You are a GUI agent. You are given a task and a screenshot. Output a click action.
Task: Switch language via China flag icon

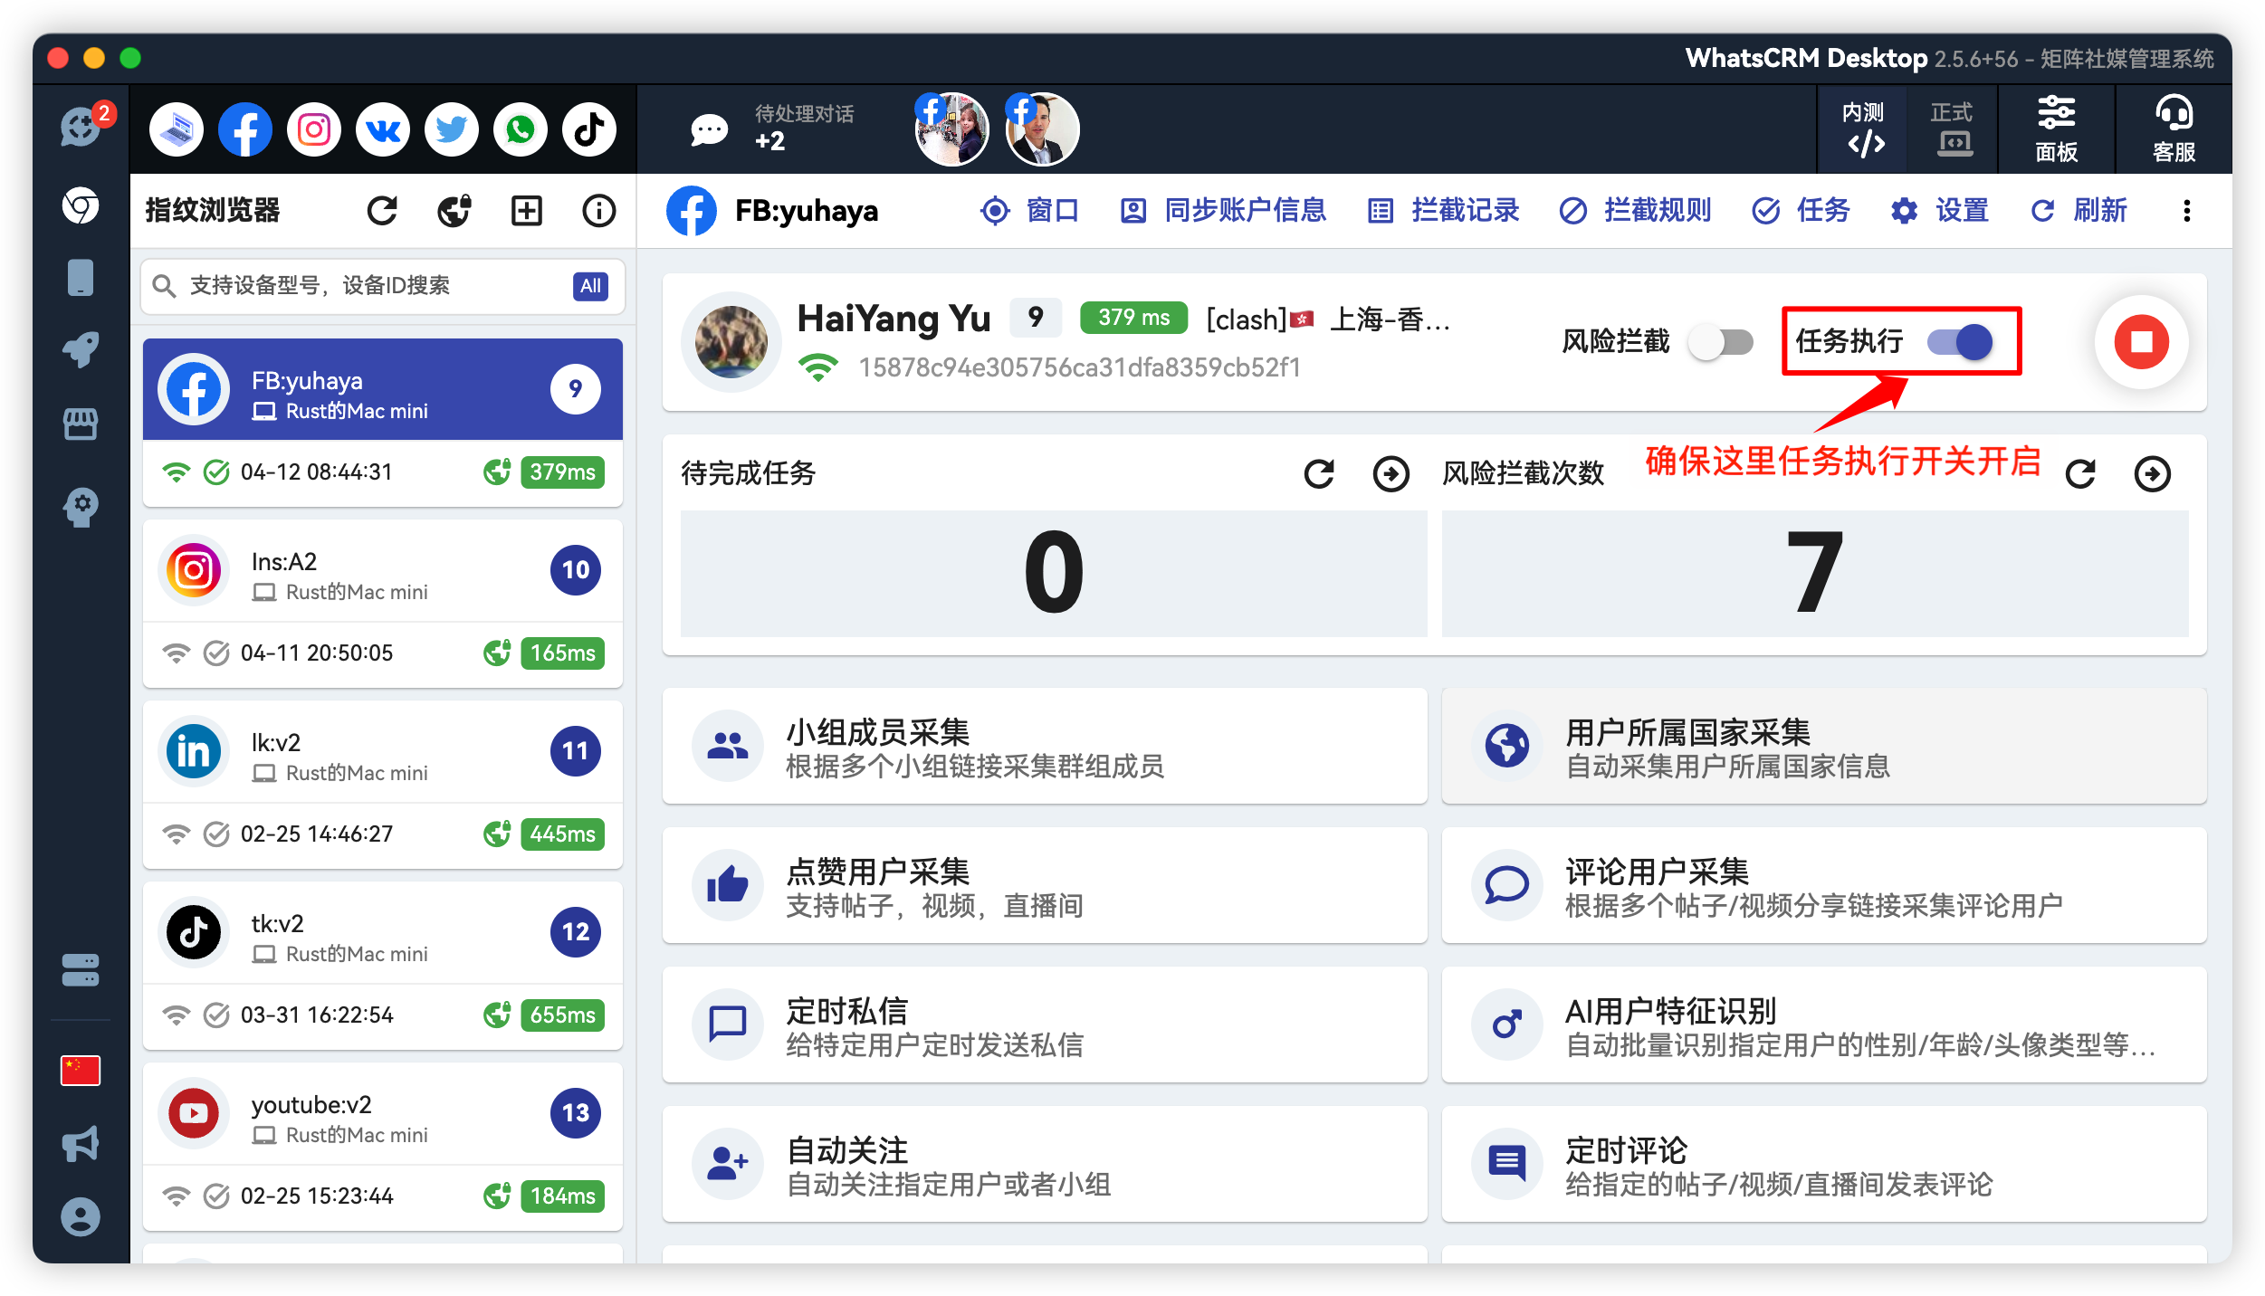coord(81,1071)
